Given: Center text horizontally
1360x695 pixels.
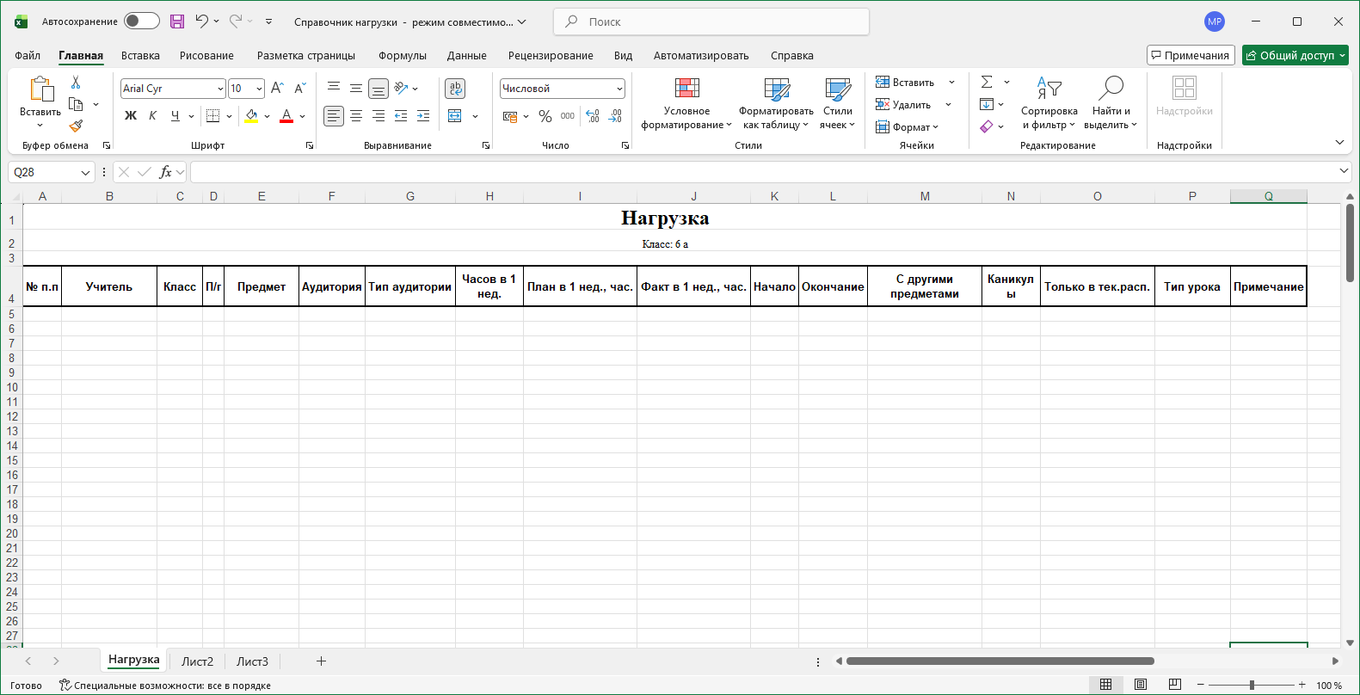Looking at the screenshot, I should click(x=356, y=115).
